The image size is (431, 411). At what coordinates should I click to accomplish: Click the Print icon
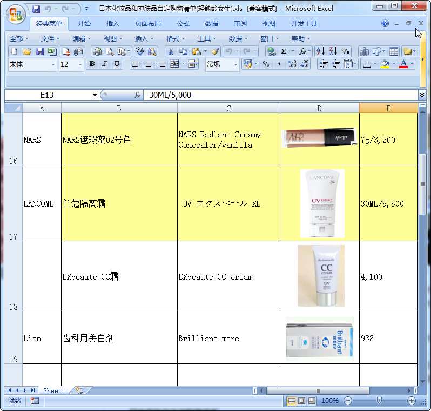pyautogui.click(x=97, y=51)
